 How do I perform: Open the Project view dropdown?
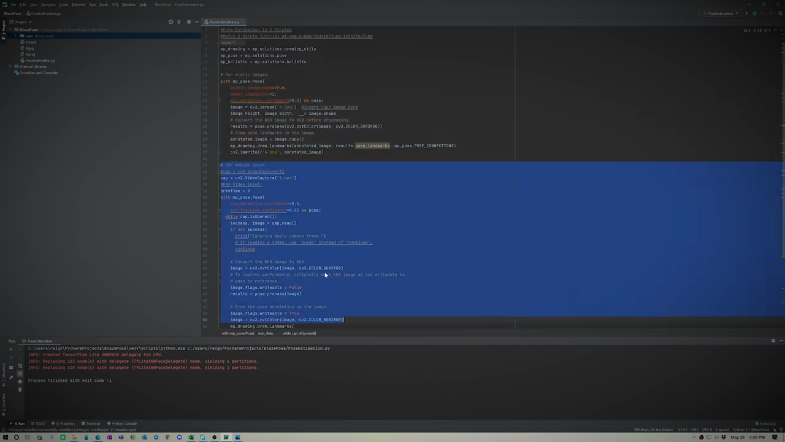[22, 22]
